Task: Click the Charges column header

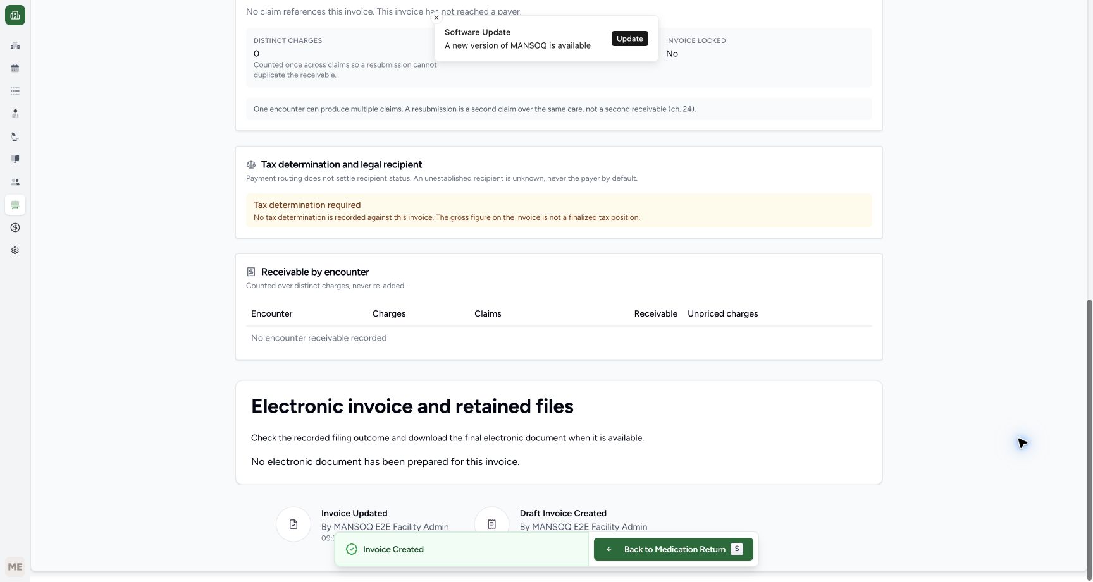Action: coord(389,313)
